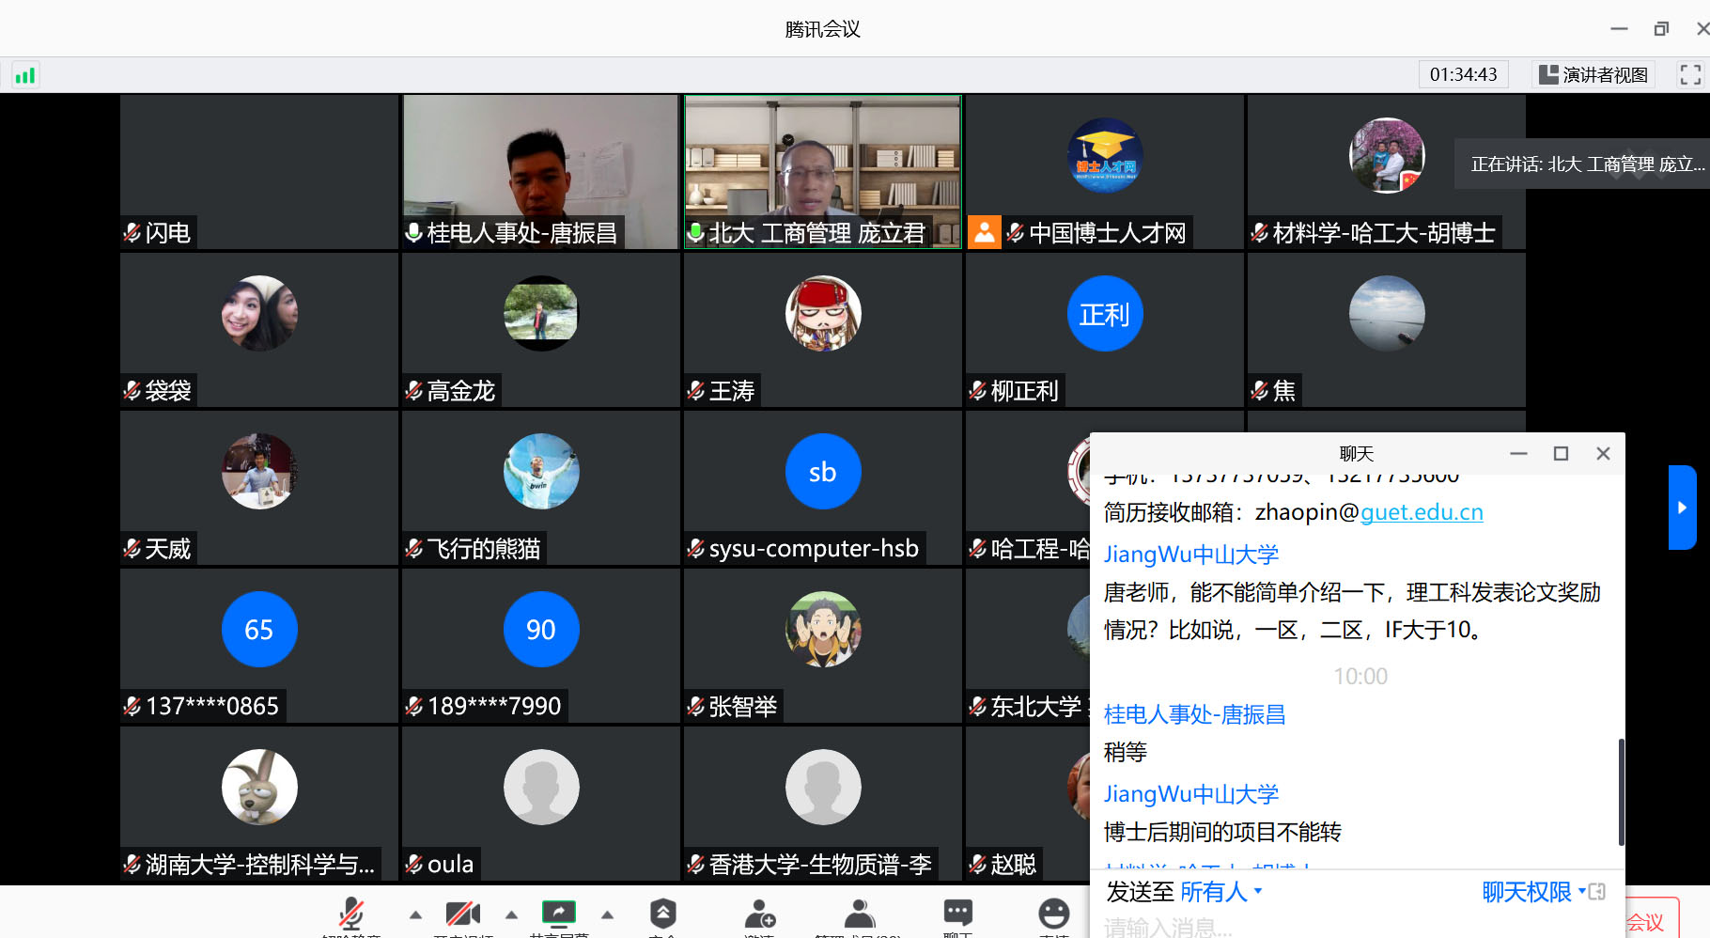Minimize the 聊天 chat window

1518,453
